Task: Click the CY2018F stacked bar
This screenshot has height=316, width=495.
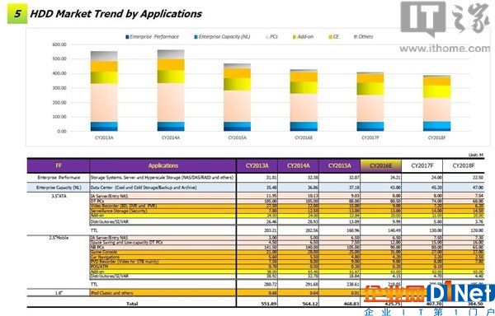Action: [437, 103]
